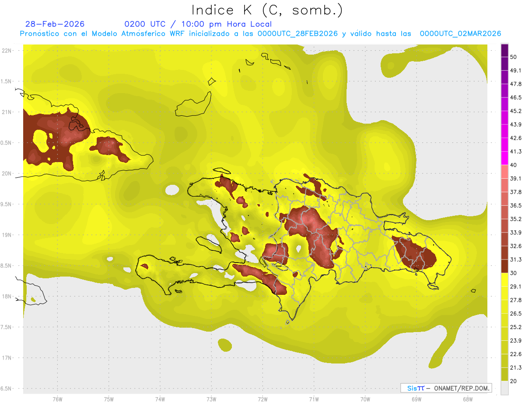Click the "17N" latitude label
The height and width of the screenshot is (405, 525).
[x=7, y=358]
